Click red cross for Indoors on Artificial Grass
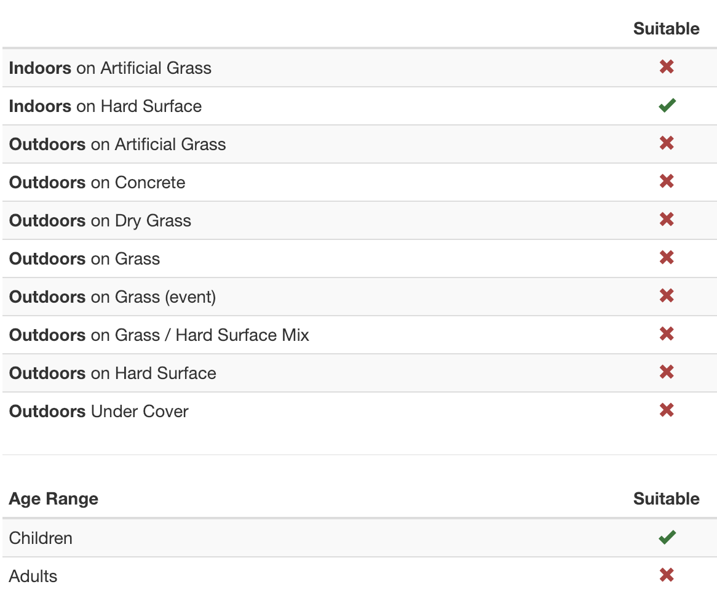This screenshot has height=603, width=717. pyautogui.click(x=667, y=67)
